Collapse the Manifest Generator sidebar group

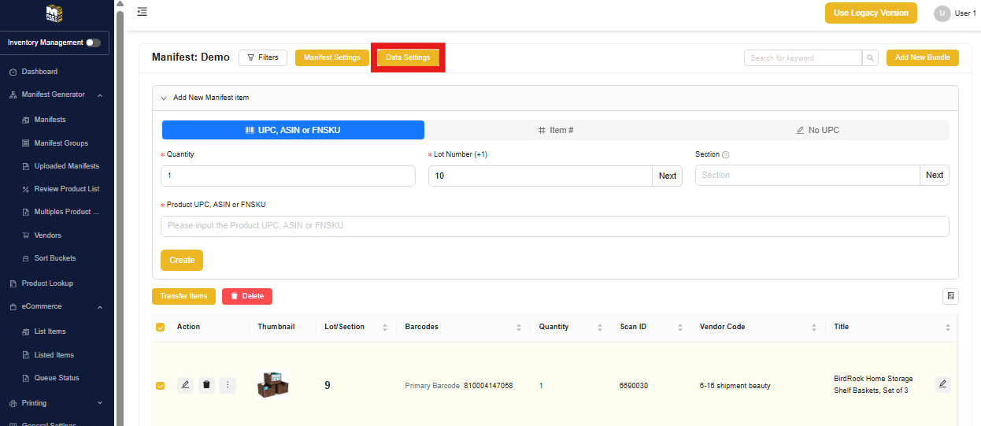(100, 95)
